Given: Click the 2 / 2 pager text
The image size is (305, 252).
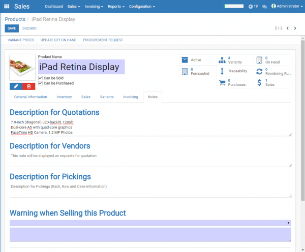Looking at the screenshot, I should pos(279,28).
